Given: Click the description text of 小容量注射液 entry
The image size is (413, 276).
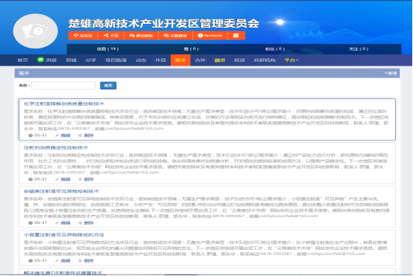Looking at the screenshot, I should pos(206,248).
